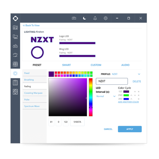Switch to the SMART tab
159x159 pixels.
(66, 65)
